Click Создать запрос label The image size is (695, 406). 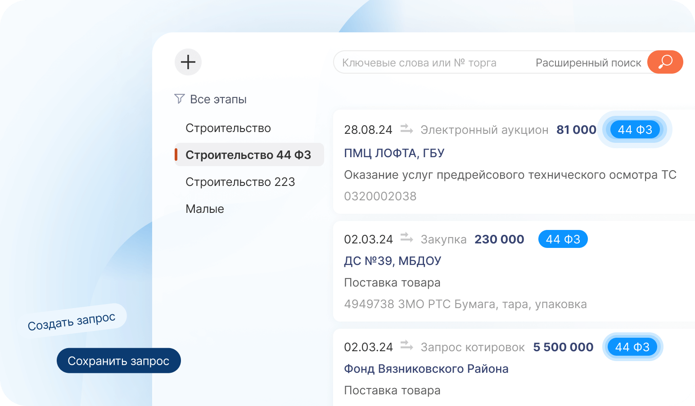tap(72, 321)
